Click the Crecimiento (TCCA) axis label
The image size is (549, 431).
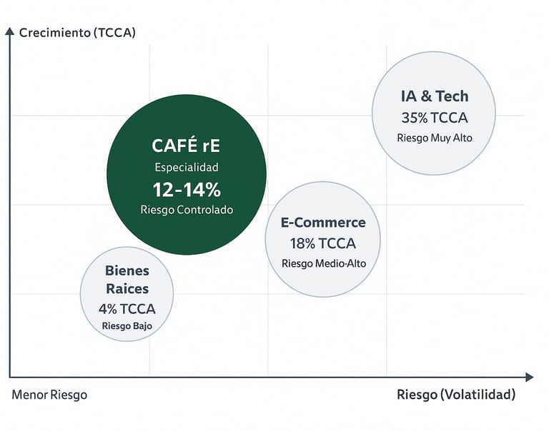[77, 33]
